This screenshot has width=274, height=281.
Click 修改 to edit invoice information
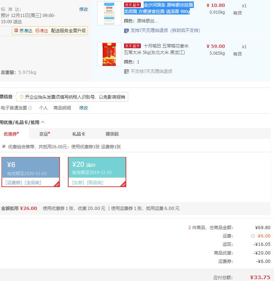(x=83, y=108)
